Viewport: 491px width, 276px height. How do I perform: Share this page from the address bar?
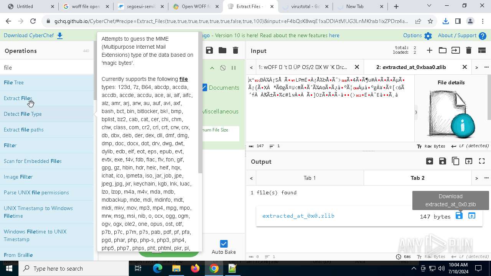point(418,21)
